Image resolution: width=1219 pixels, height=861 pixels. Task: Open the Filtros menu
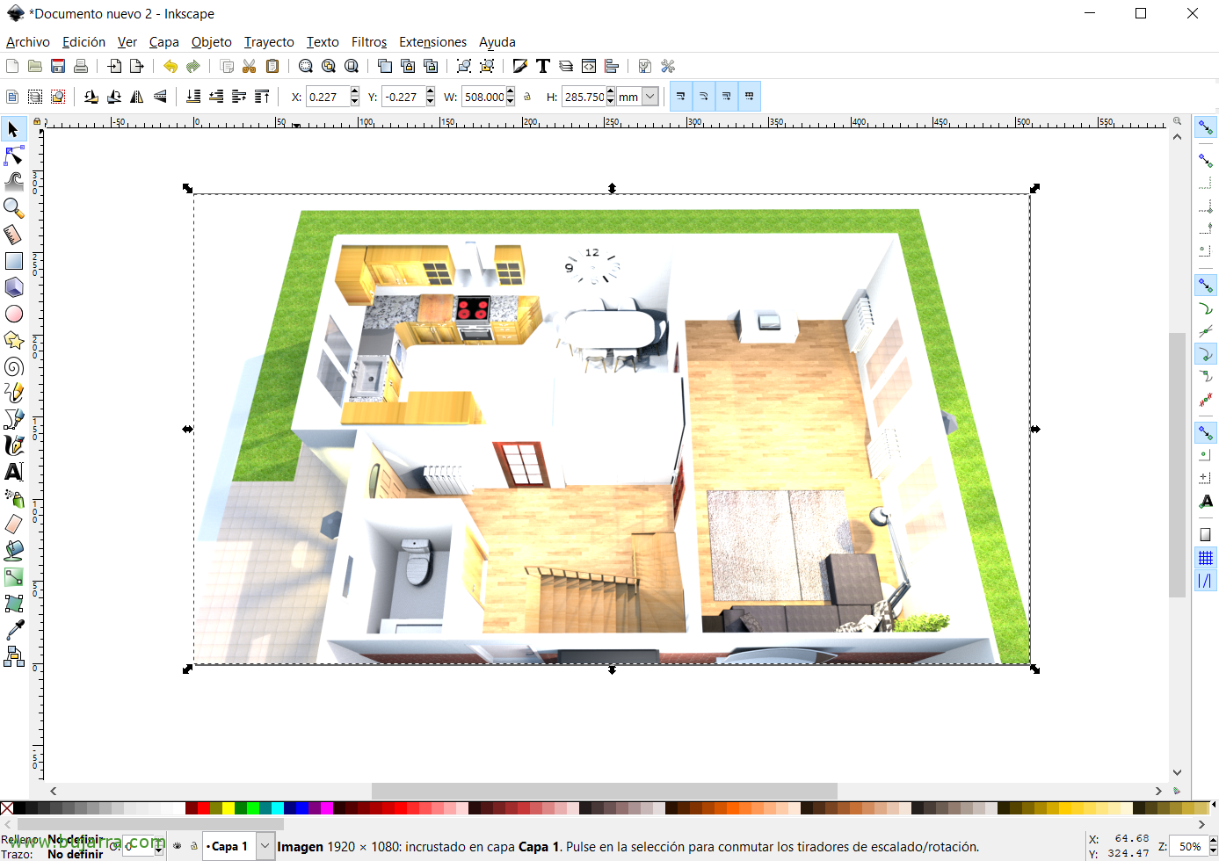coord(368,42)
